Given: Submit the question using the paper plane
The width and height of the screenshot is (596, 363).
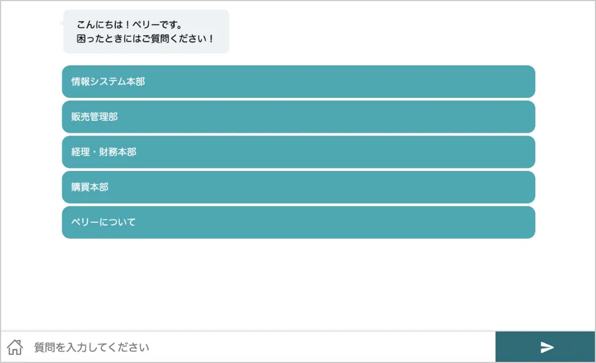Looking at the screenshot, I should pos(547,347).
